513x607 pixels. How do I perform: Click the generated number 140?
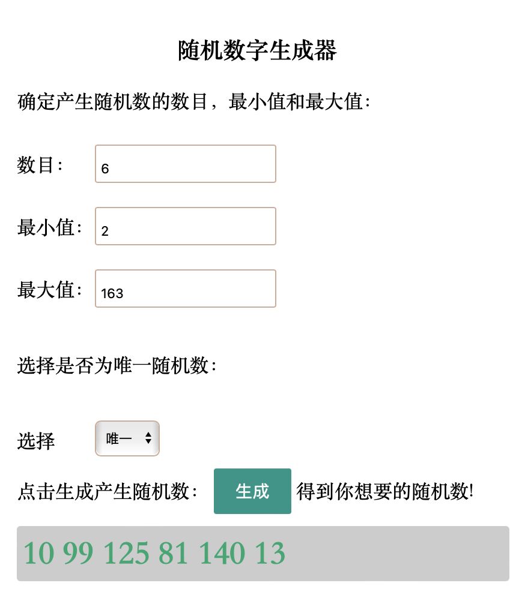[222, 553]
